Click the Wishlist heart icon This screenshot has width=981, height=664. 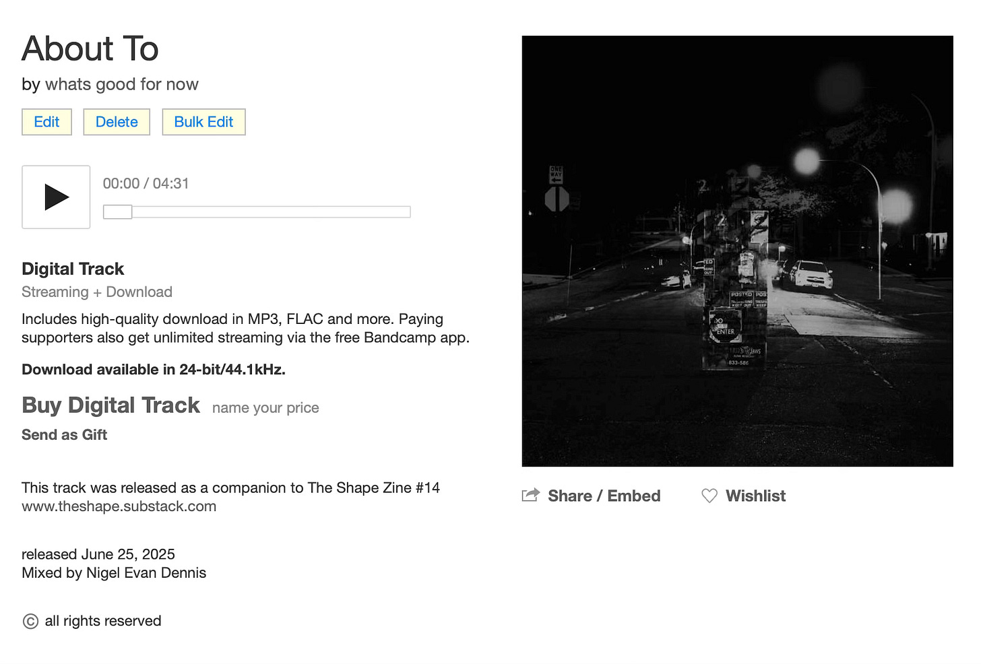pyautogui.click(x=709, y=496)
